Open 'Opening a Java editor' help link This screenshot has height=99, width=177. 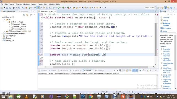(x=167, y=60)
